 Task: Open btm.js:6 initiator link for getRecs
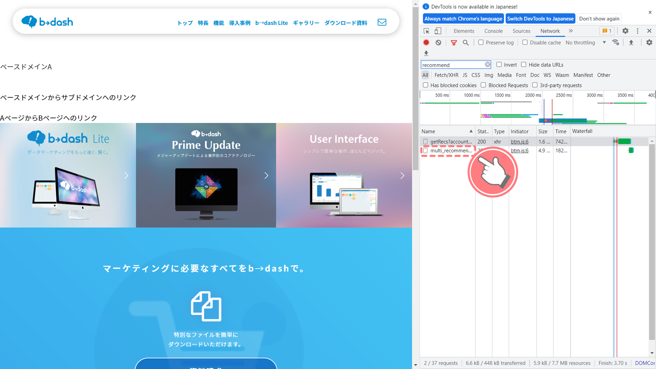(x=520, y=142)
